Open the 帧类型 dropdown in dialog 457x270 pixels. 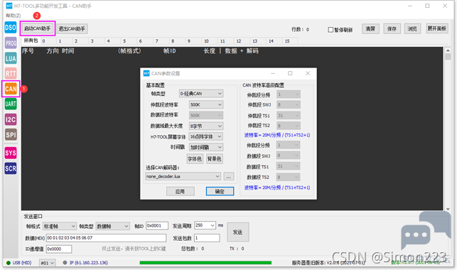(201, 94)
